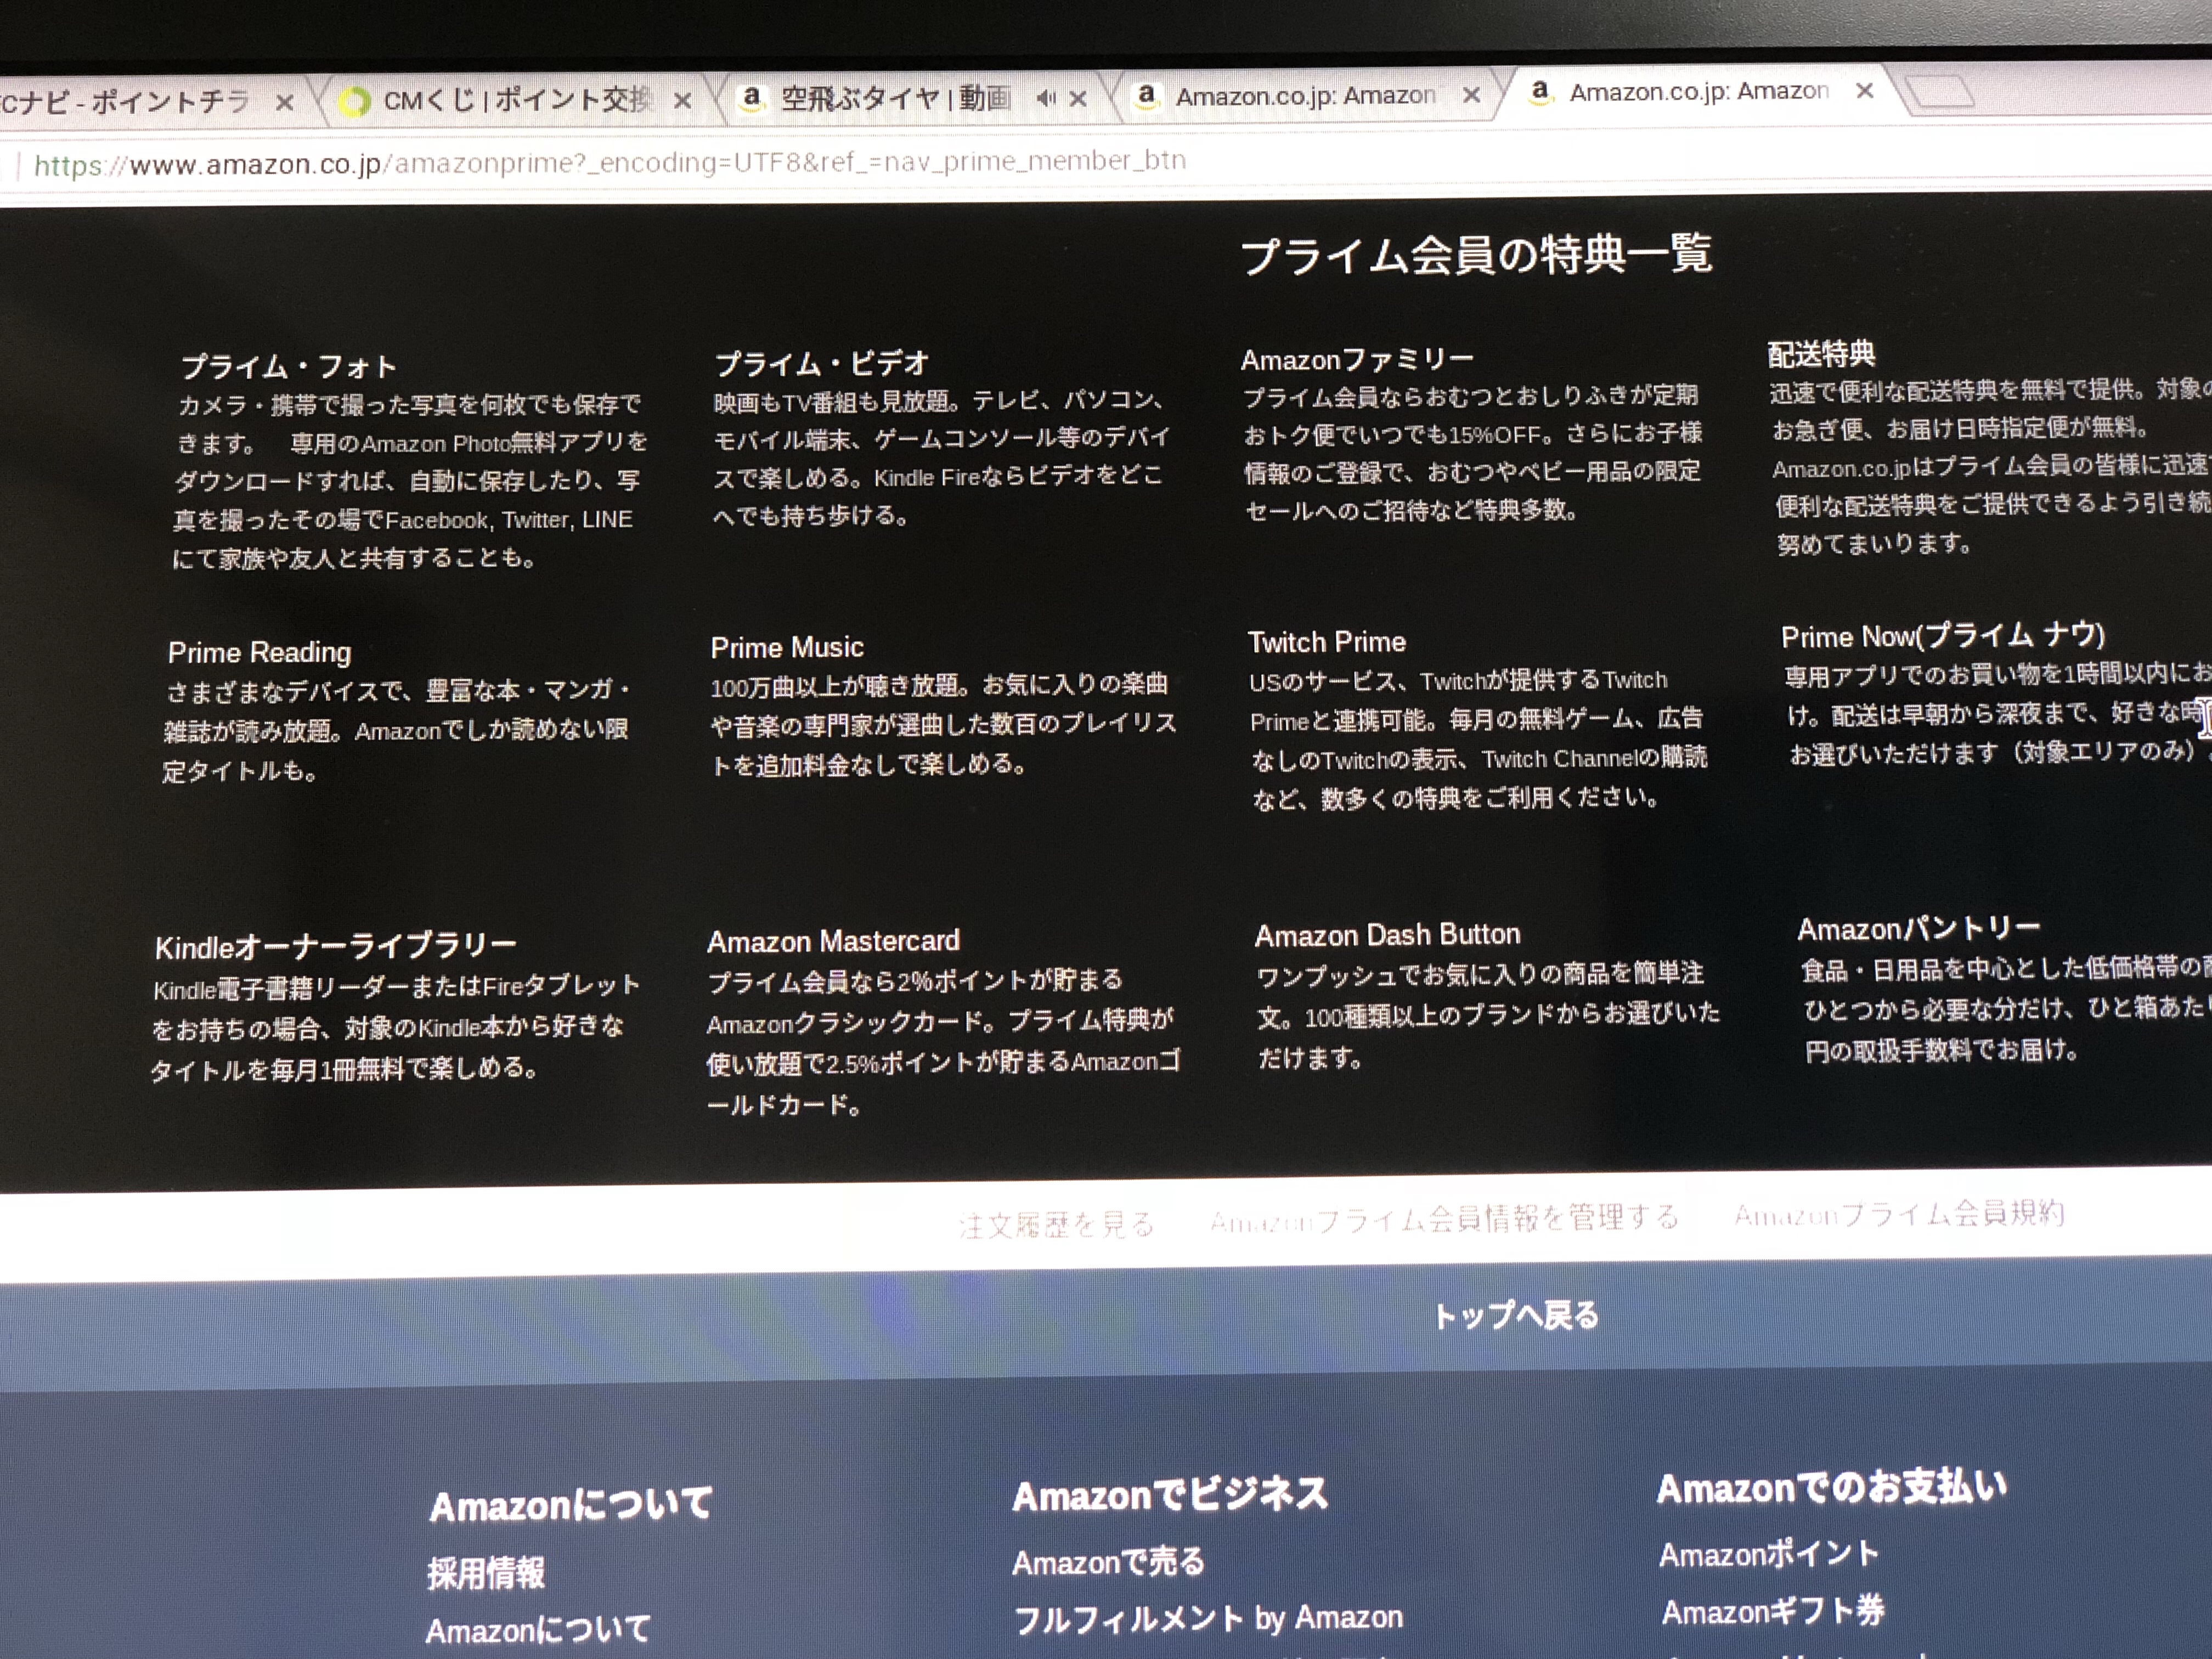This screenshot has width=2212, height=1659.
Task: Click the favicon of the active Amazon.co.jp tab
Action: [1541, 92]
